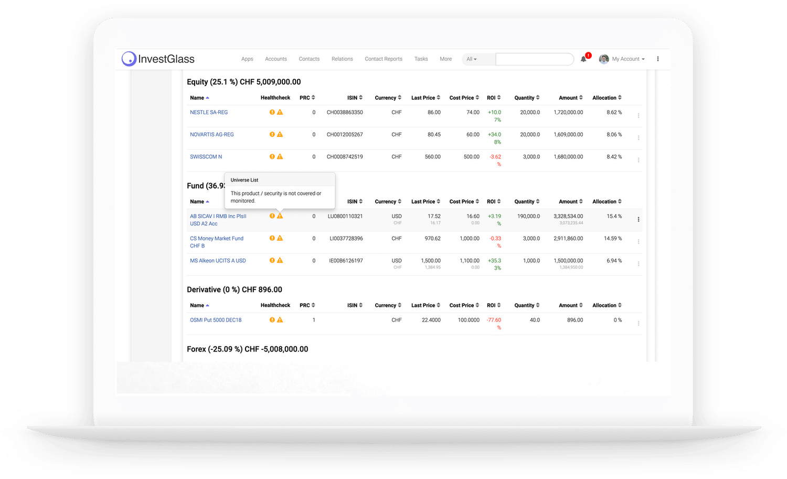Sort Fund table by Quantity
787x479 pixels.
click(527, 201)
